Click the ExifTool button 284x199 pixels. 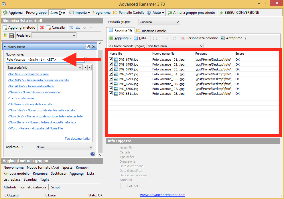(x=133, y=186)
